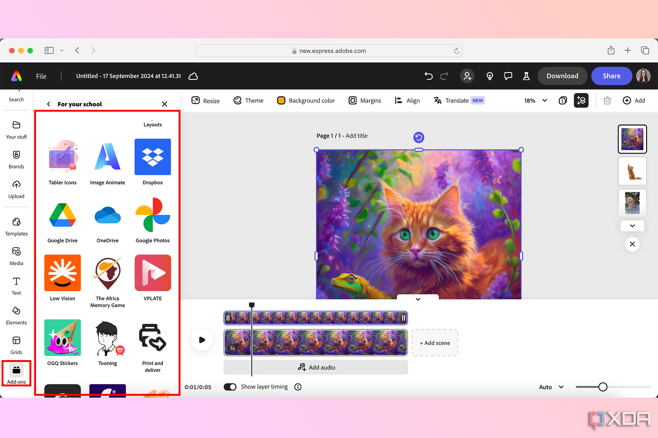
Task: Close the For your school panel
Action: click(164, 104)
